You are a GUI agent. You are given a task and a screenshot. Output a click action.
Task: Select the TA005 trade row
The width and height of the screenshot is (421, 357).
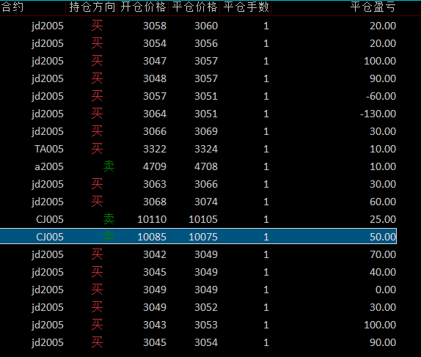click(199, 149)
